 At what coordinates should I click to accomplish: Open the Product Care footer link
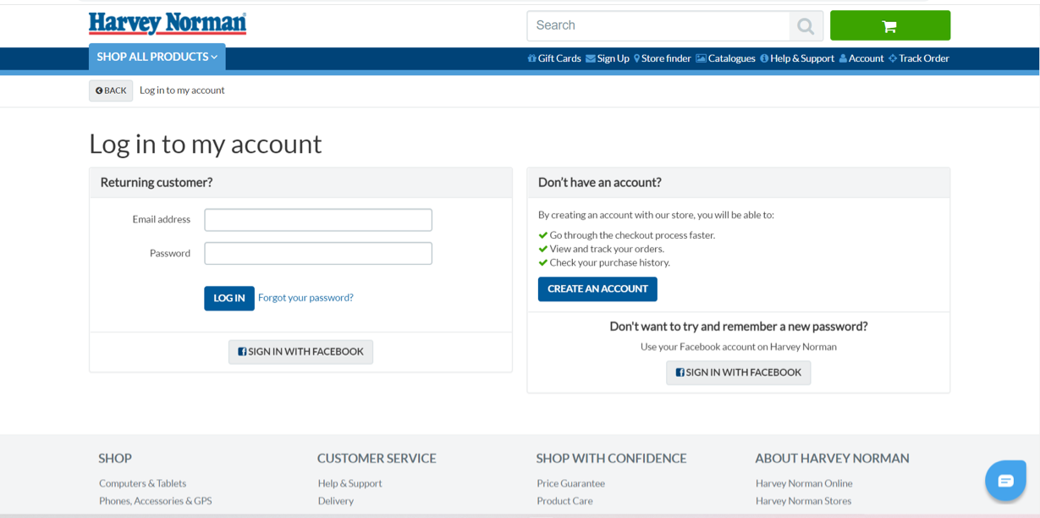pos(564,501)
